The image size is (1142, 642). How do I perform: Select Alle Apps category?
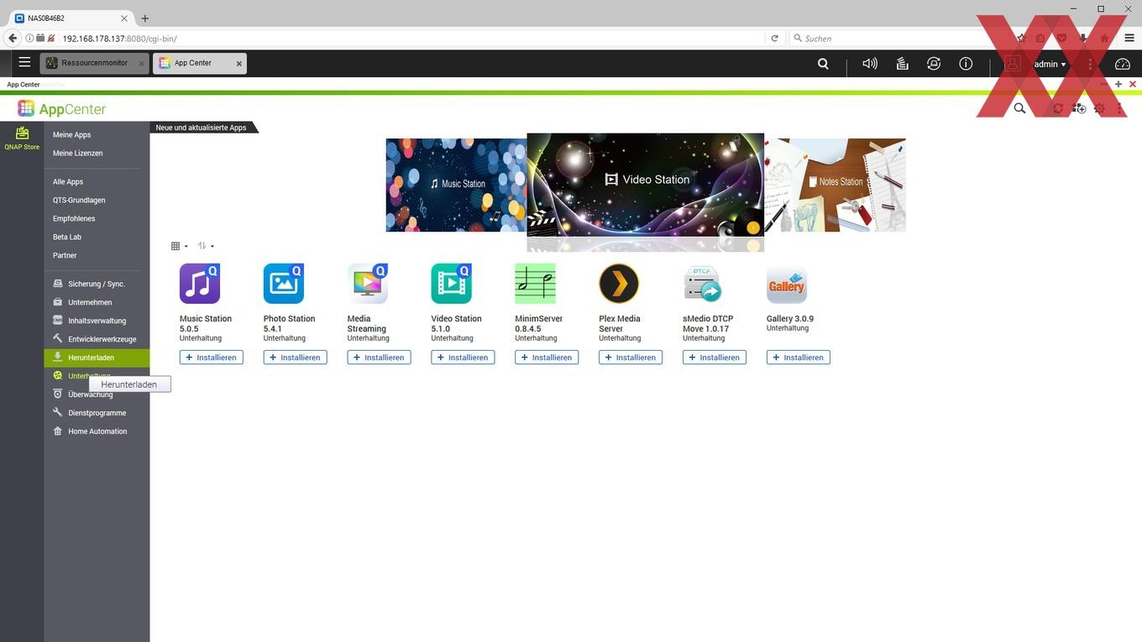68,181
